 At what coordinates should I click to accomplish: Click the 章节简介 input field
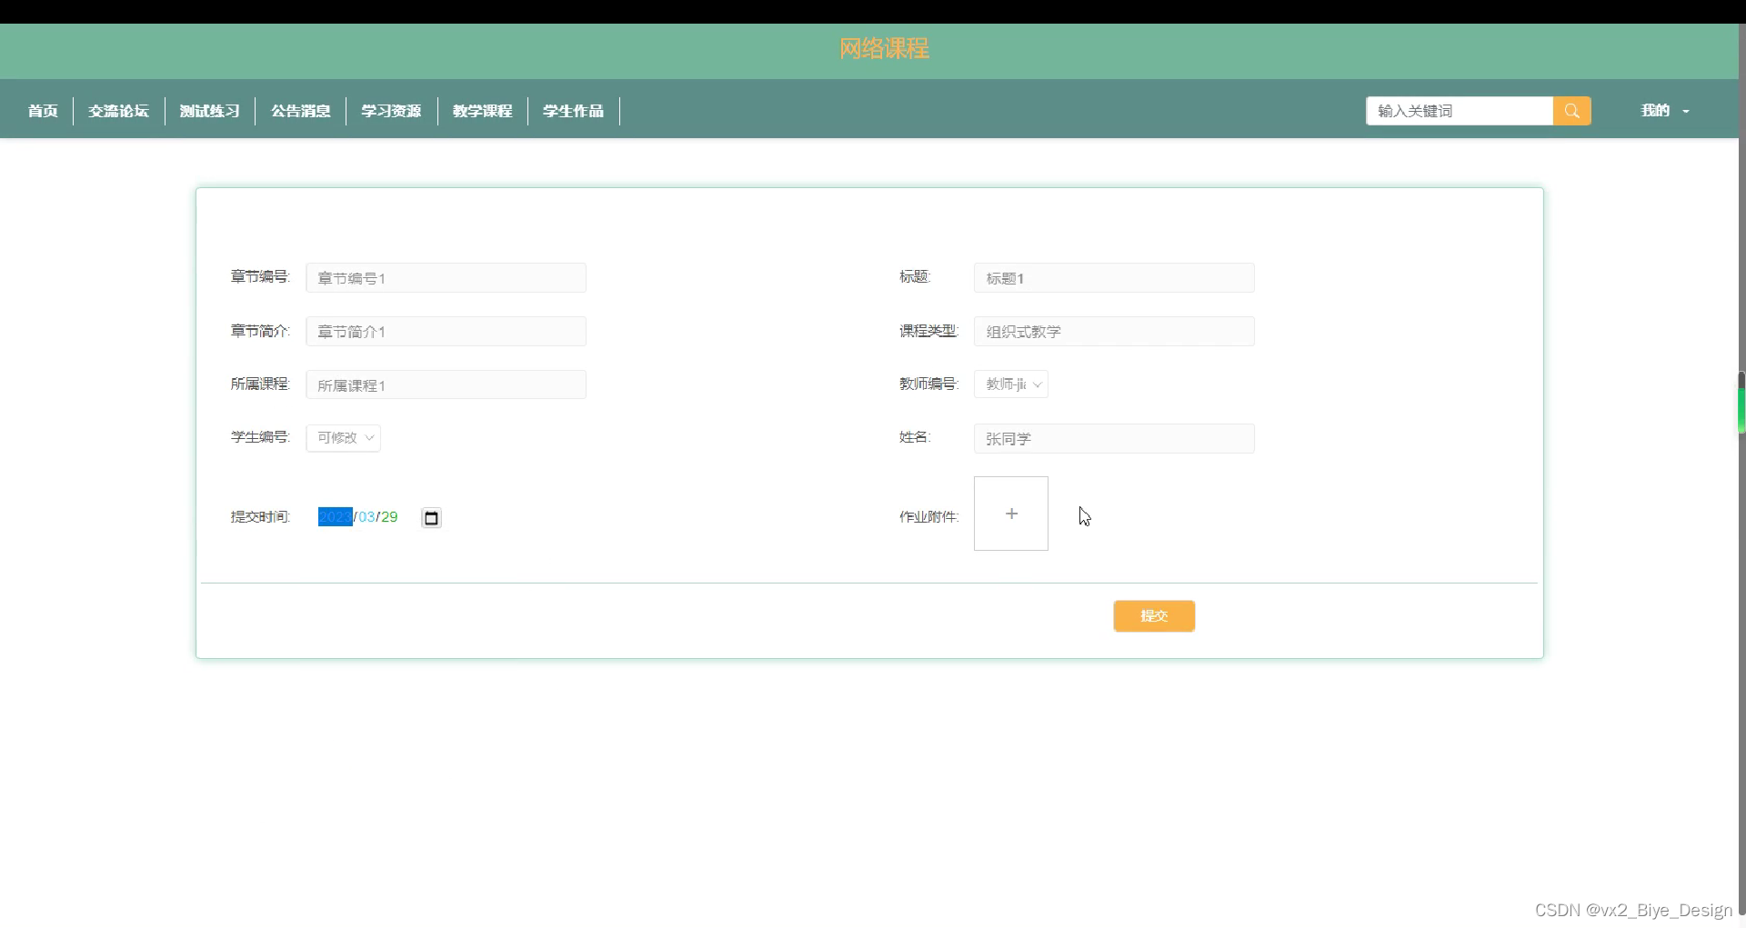(x=446, y=332)
